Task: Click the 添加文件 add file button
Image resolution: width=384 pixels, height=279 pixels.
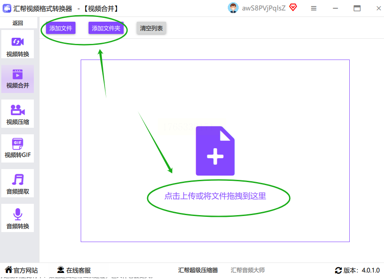Action: [61, 28]
